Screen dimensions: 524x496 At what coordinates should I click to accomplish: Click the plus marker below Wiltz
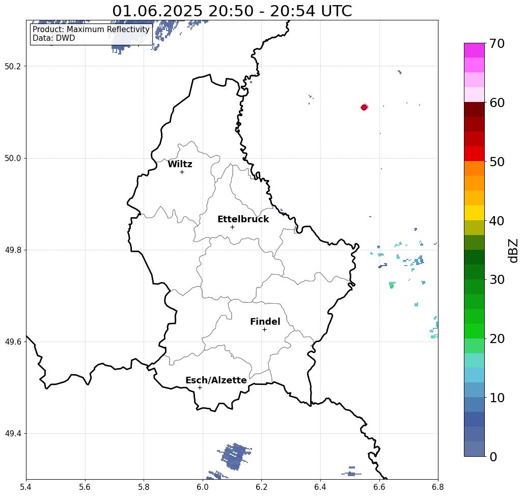coord(182,172)
